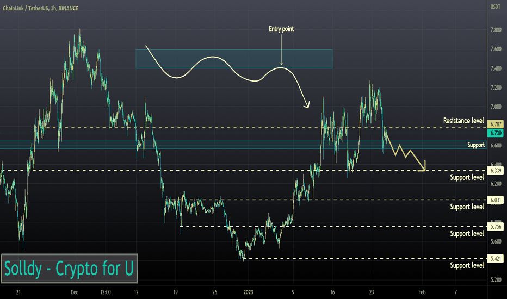The height and width of the screenshot is (299, 507).
Task: Click the Support level label below 6.031
Action: (x=467, y=207)
